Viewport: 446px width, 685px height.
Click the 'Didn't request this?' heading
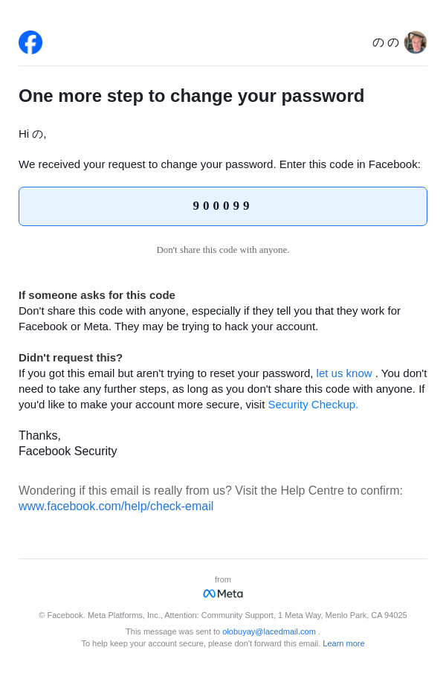click(x=71, y=358)
